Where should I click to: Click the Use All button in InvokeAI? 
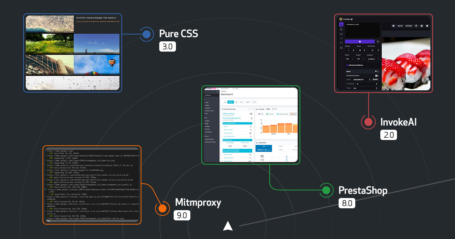400,26
